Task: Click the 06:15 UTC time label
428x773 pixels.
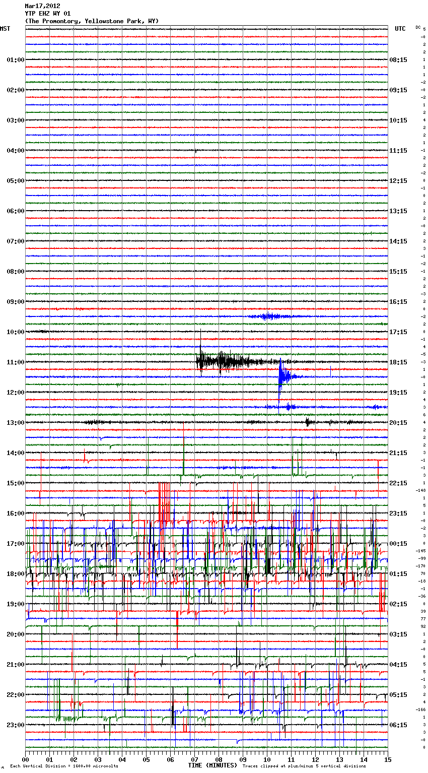Action: [x=398, y=725]
